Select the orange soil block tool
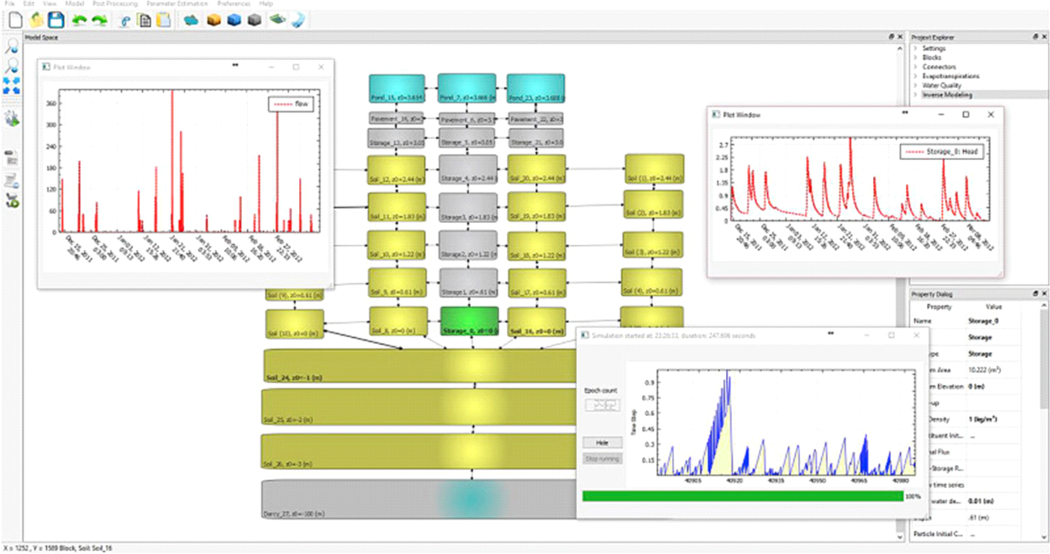 [x=214, y=21]
